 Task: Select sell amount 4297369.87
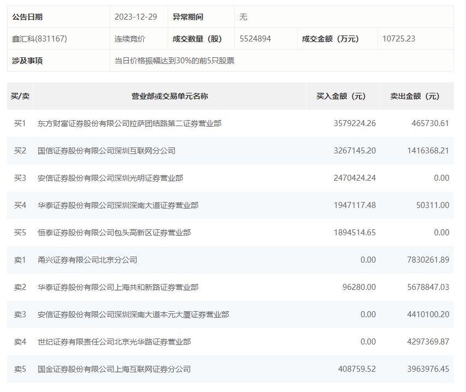pos(428,342)
